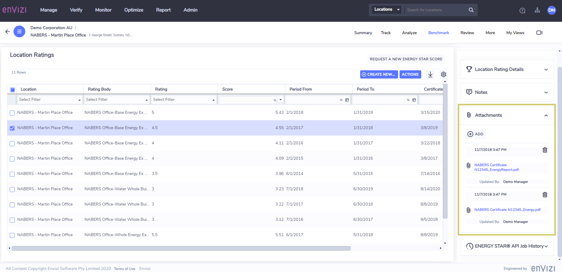Open the Locations search scope dropdown
This screenshot has height=272, width=562.
[387, 9]
